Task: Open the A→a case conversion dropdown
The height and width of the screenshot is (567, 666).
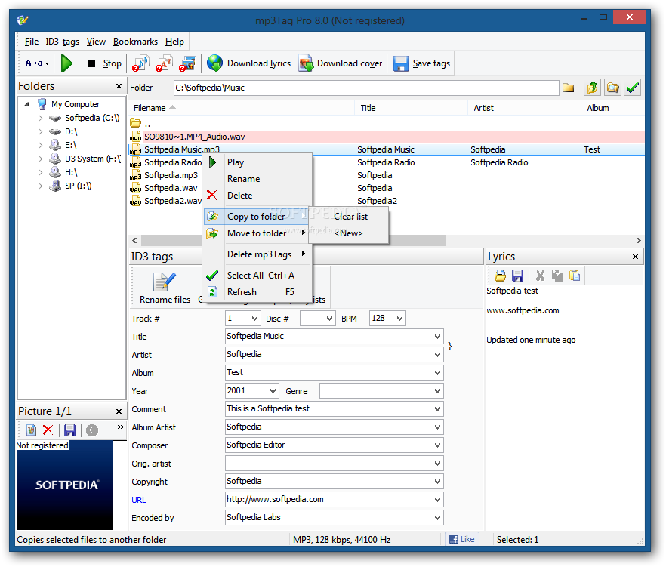Action: pyautogui.click(x=37, y=63)
